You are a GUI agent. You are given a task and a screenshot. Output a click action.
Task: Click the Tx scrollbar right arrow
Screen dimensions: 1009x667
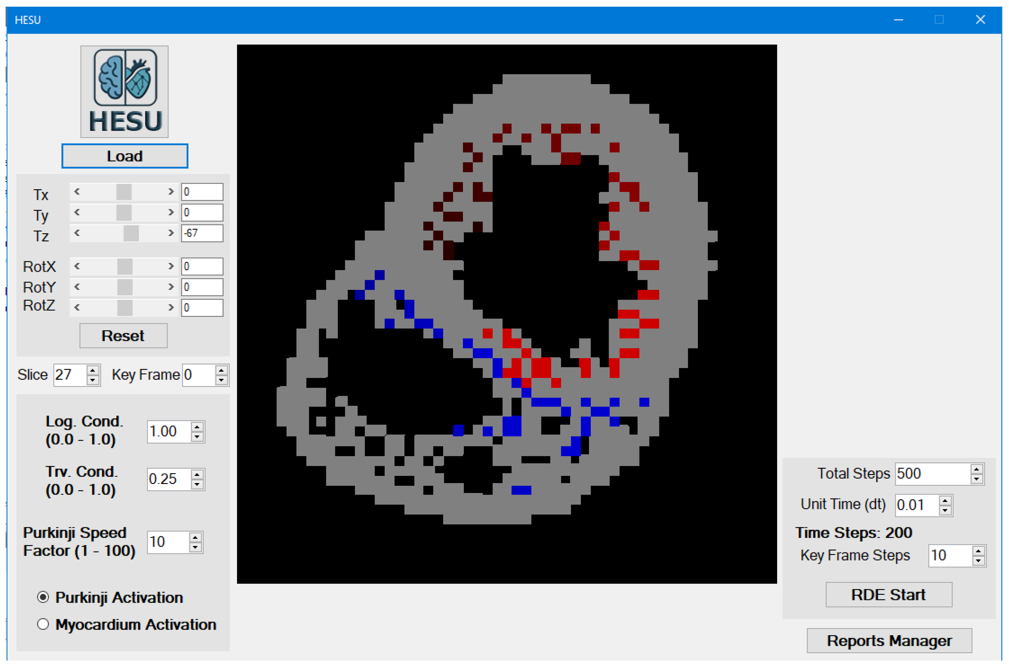tap(171, 192)
